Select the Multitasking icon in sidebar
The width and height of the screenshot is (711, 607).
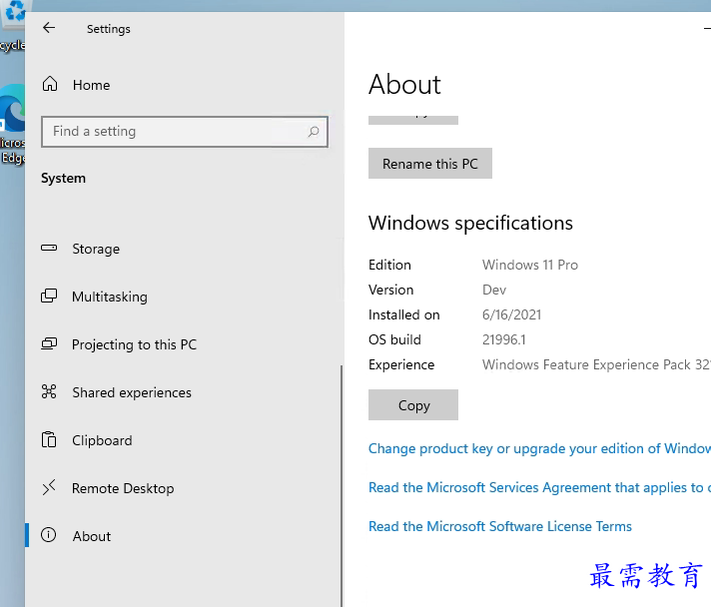tap(49, 297)
